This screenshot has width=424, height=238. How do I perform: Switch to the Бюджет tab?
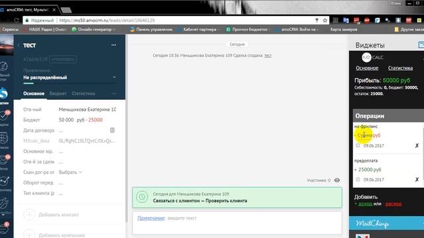click(58, 93)
